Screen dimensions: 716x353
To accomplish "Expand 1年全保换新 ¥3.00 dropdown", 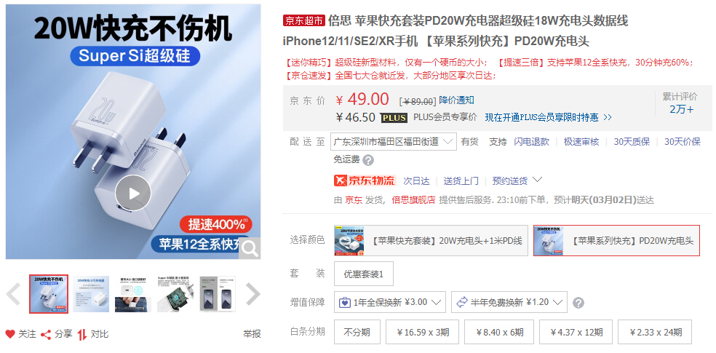I will (x=390, y=302).
